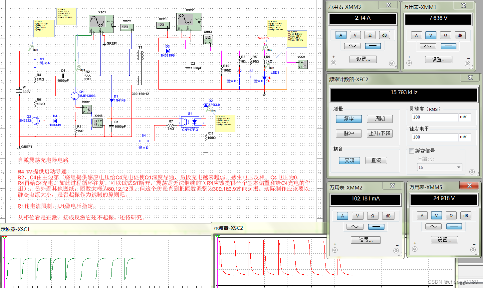Click the 周期 measurement button
This screenshot has width=483, height=288.
[379, 119]
